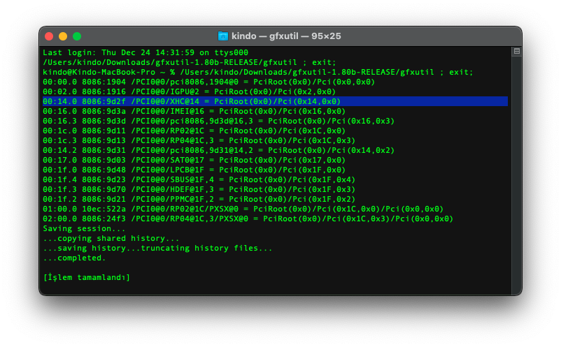
Task: Click the split pane icon at top right
Action: (516, 51)
